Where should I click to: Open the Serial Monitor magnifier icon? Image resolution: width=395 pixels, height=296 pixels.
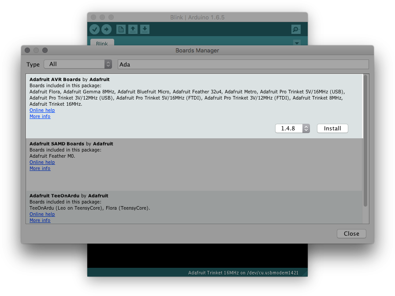[296, 30]
